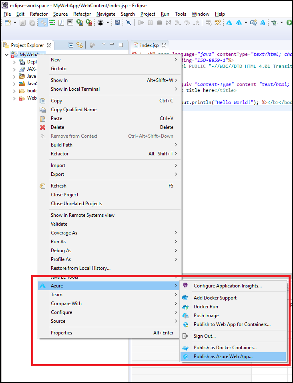Select Run As context menu entry
293x383 pixels.
tap(109, 242)
